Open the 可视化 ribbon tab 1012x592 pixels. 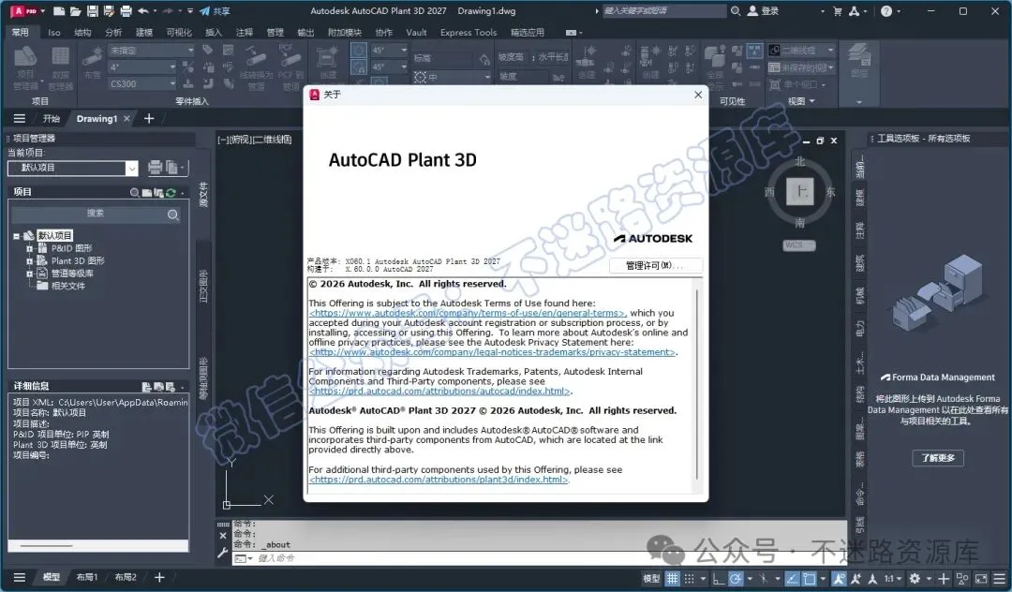click(x=179, y=32)
